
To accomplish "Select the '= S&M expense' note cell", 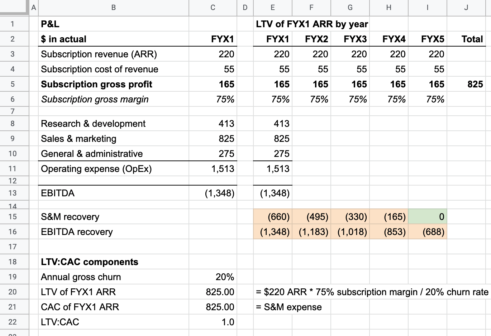I will 289,307.
